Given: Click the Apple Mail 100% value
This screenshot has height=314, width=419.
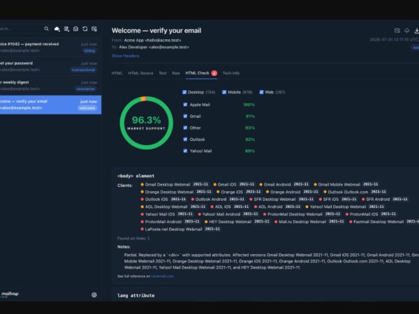Looking at the screenshot, I should click(x=249, y=105).
